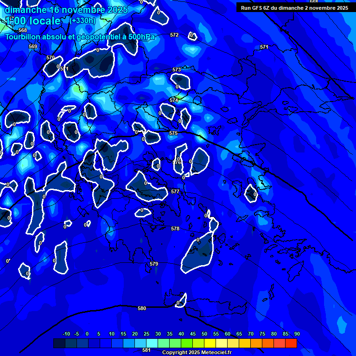This screenshot has height=356, width=356.
Task: Click the 575 contour label on thick line
Action: click(x=173, y=133)
